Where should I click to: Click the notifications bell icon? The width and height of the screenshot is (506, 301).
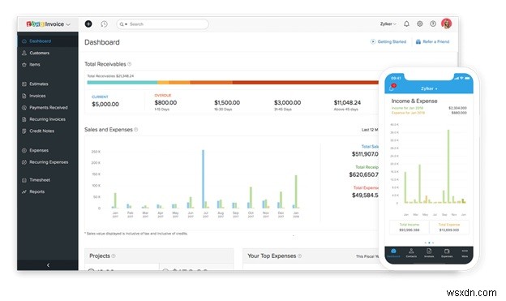[x=406, y=24]
